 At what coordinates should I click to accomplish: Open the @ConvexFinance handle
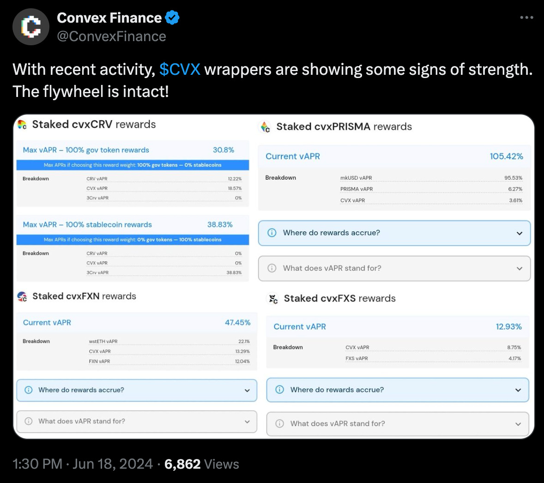(111, 36)
